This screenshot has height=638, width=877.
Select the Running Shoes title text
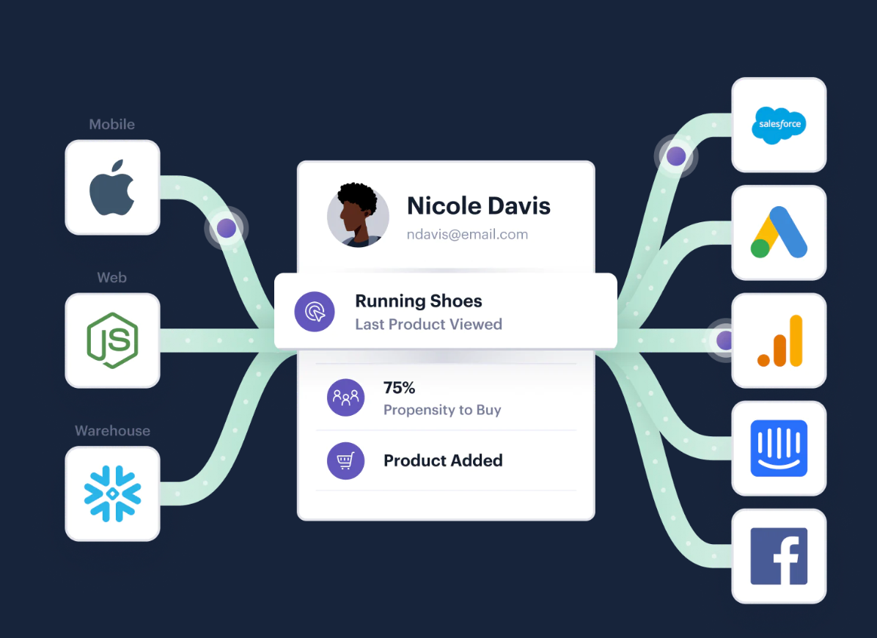tap(419, 301)
